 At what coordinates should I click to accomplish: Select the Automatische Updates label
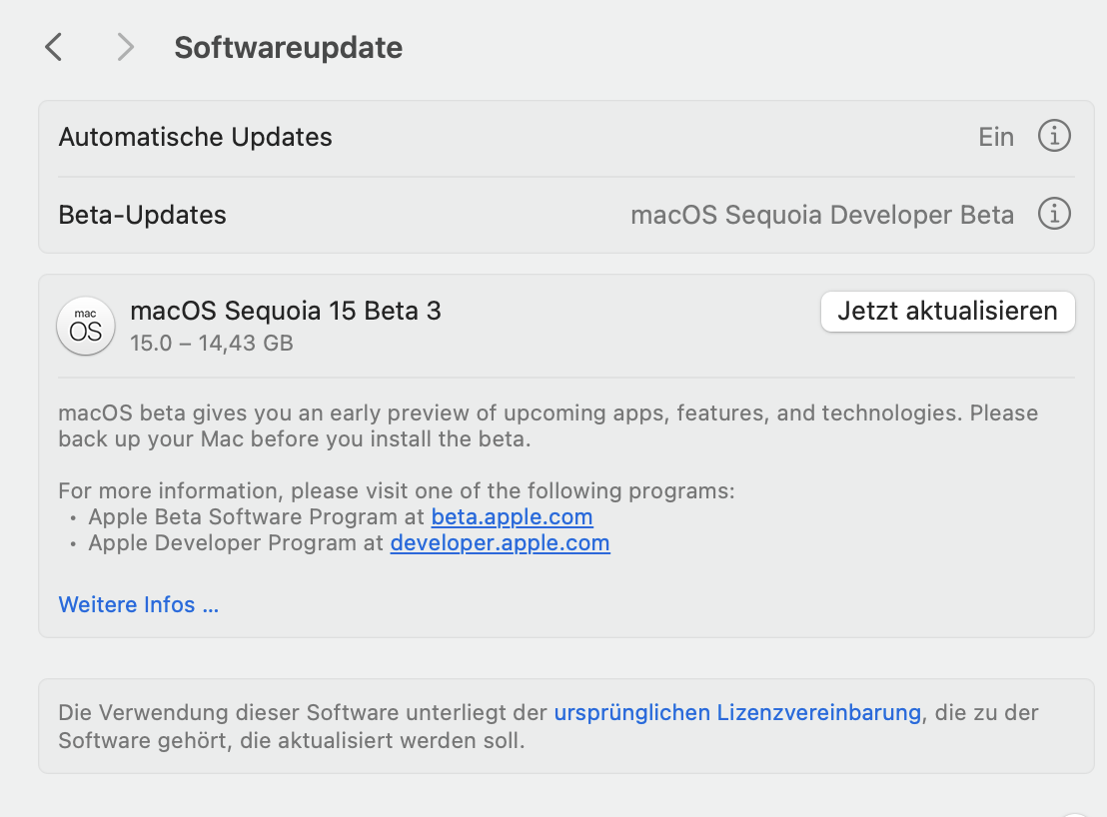pos(195,137)
